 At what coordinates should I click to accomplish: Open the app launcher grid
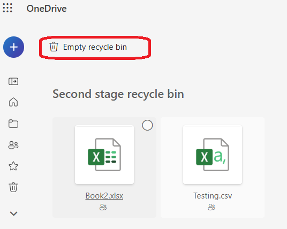pyautogui.click(x=7, y=8)
